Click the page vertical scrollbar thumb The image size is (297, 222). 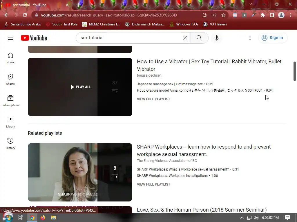coord(295,71)
